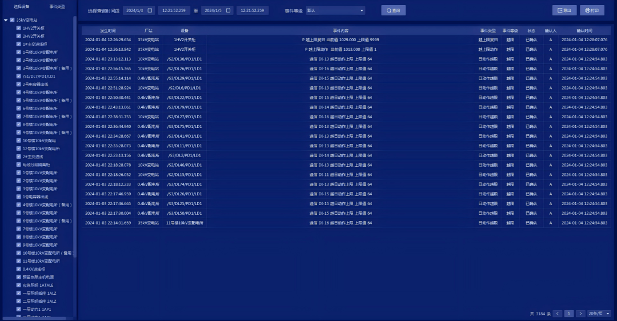Toggle the 1号电容器出线 checkbox
617x321 pixels.
point(18,196)
